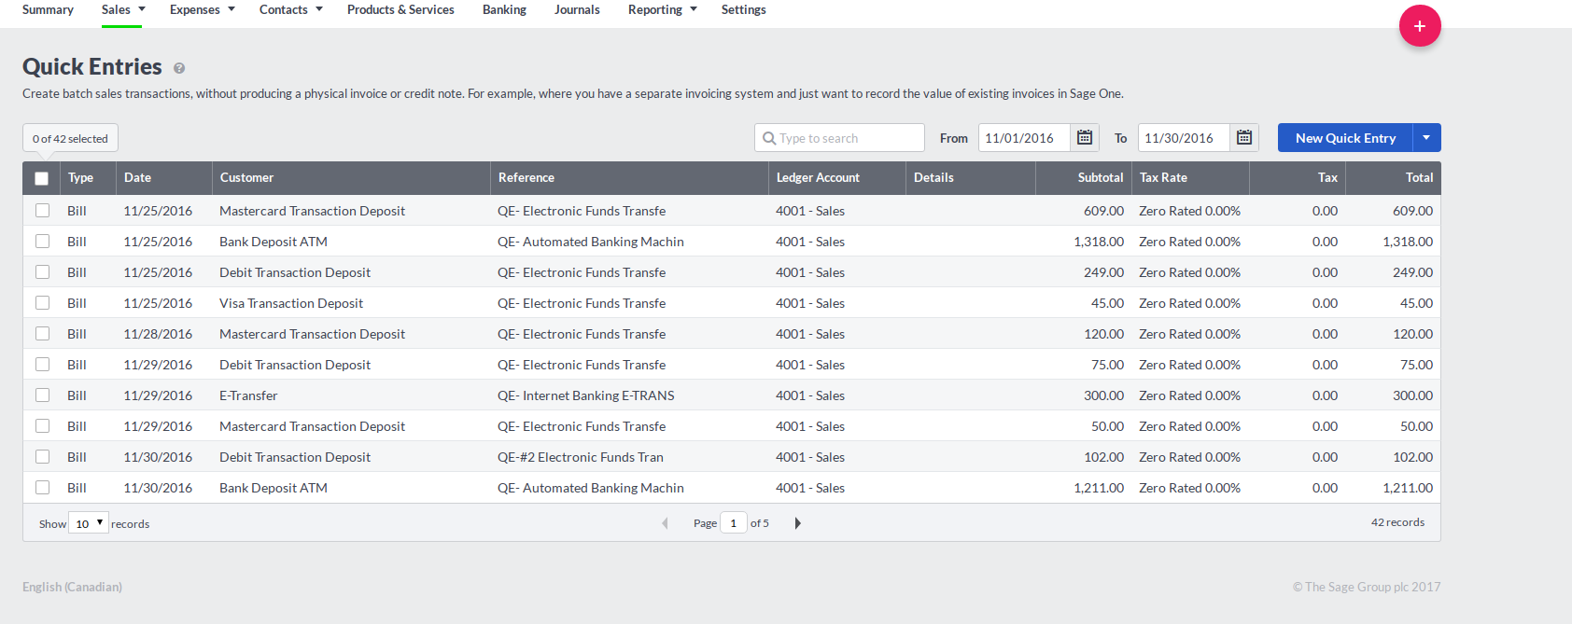Toggle the select-all header checkbox
The width and height of the screenshot is (1572, 624).
pos(42,178)
